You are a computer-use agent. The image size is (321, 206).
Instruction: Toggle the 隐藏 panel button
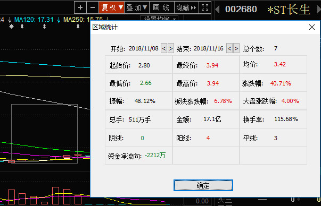[186, 7]
